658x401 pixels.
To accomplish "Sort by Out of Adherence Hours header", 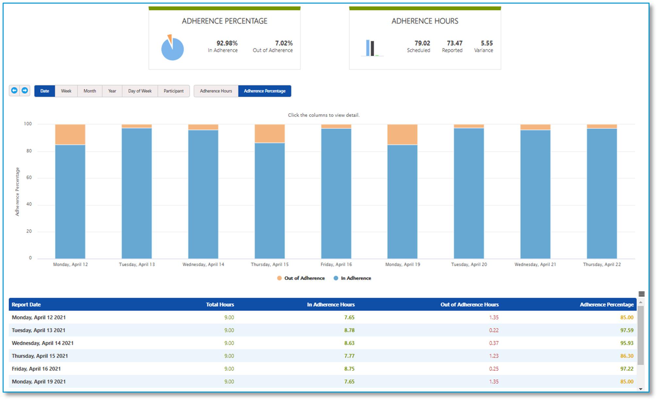I will (469, 305).
